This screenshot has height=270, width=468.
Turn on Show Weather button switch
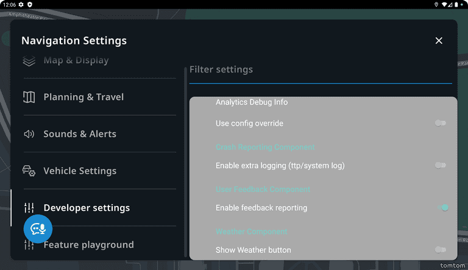[x=441, y=250]
